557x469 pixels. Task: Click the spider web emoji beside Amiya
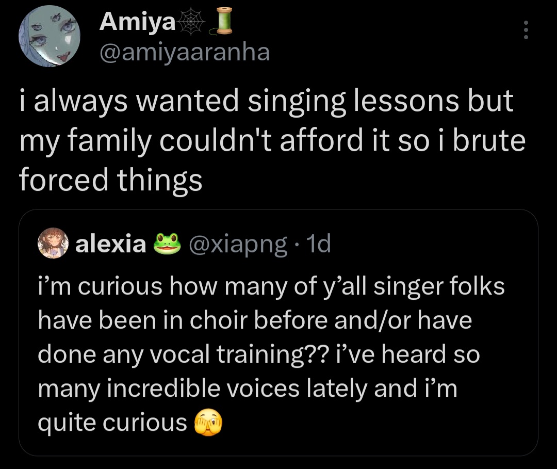point(191,22)
